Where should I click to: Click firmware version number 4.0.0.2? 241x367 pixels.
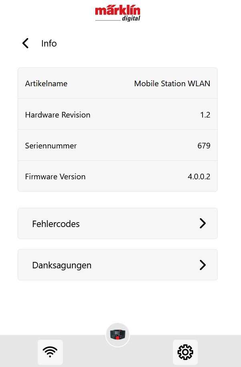[x=199, y=176]
